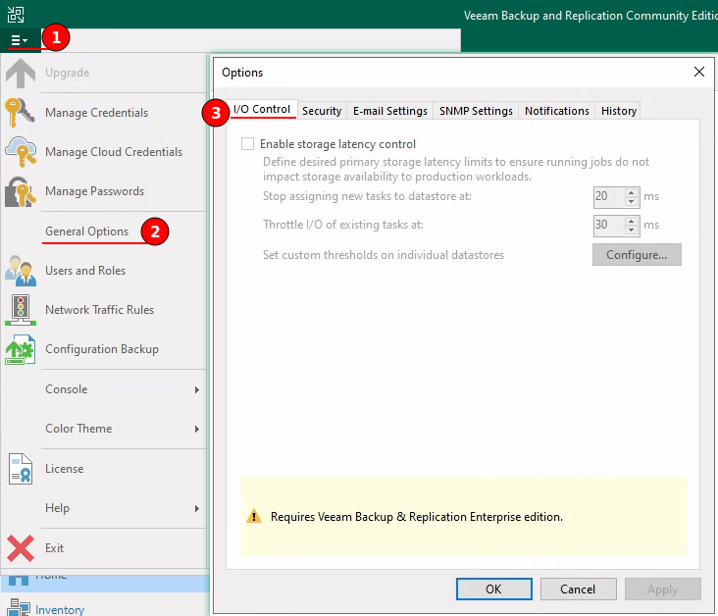
Task: Click the Inventory icon in navigation pane
Action: coord(19,608)
